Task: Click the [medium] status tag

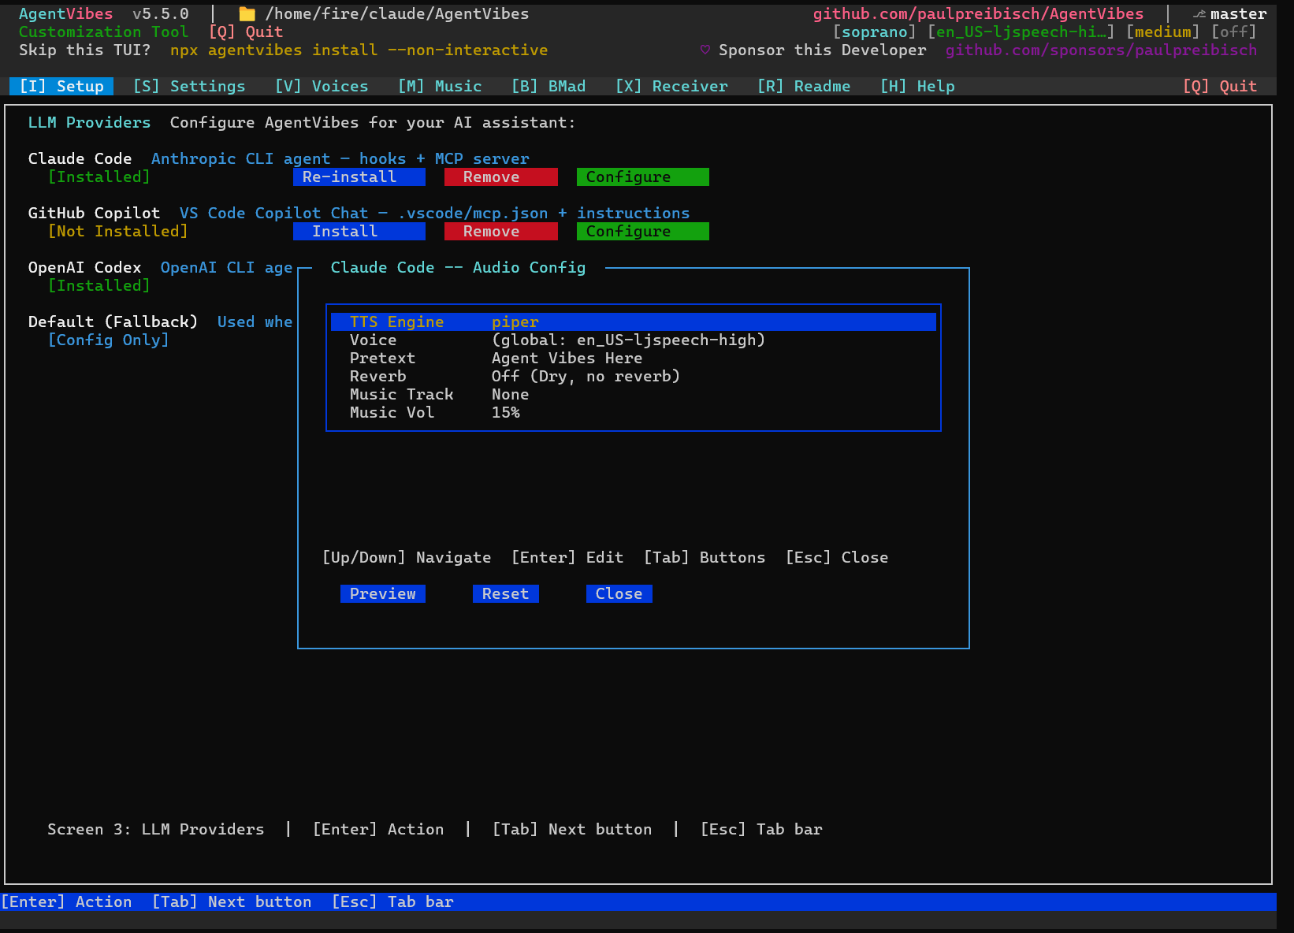Action: point(1163,32)
